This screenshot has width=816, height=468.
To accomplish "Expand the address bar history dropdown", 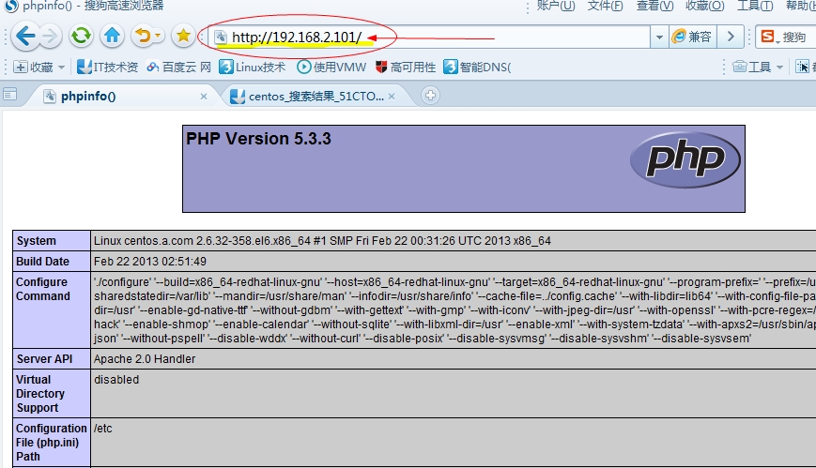I will [x=659, y=37].
